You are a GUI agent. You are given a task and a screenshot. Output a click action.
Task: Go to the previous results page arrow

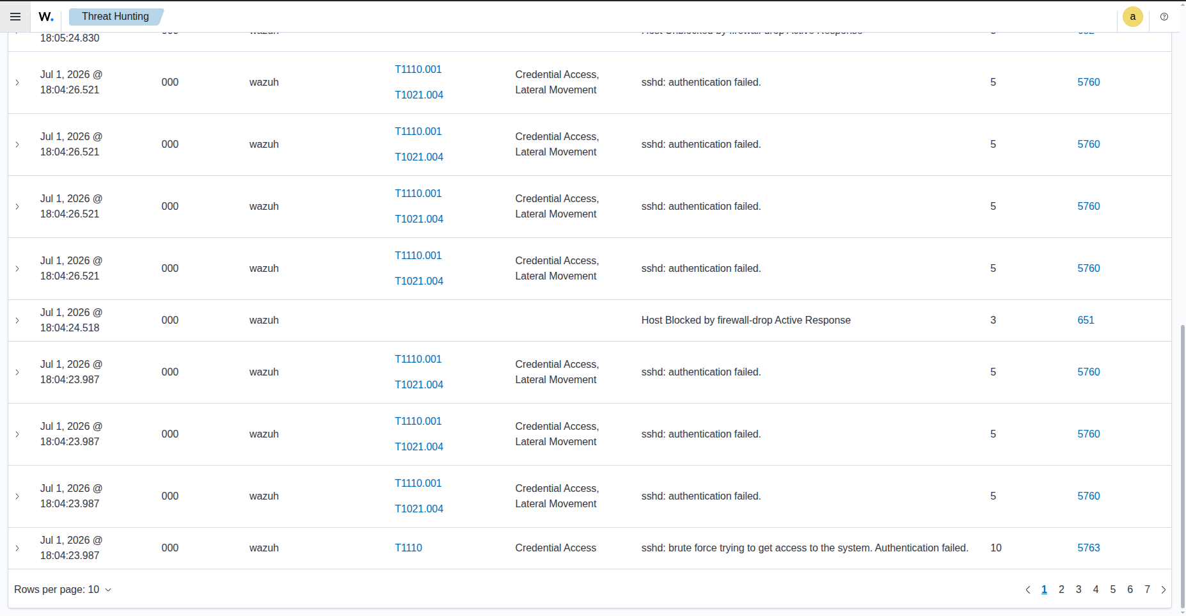(1028, 590)
